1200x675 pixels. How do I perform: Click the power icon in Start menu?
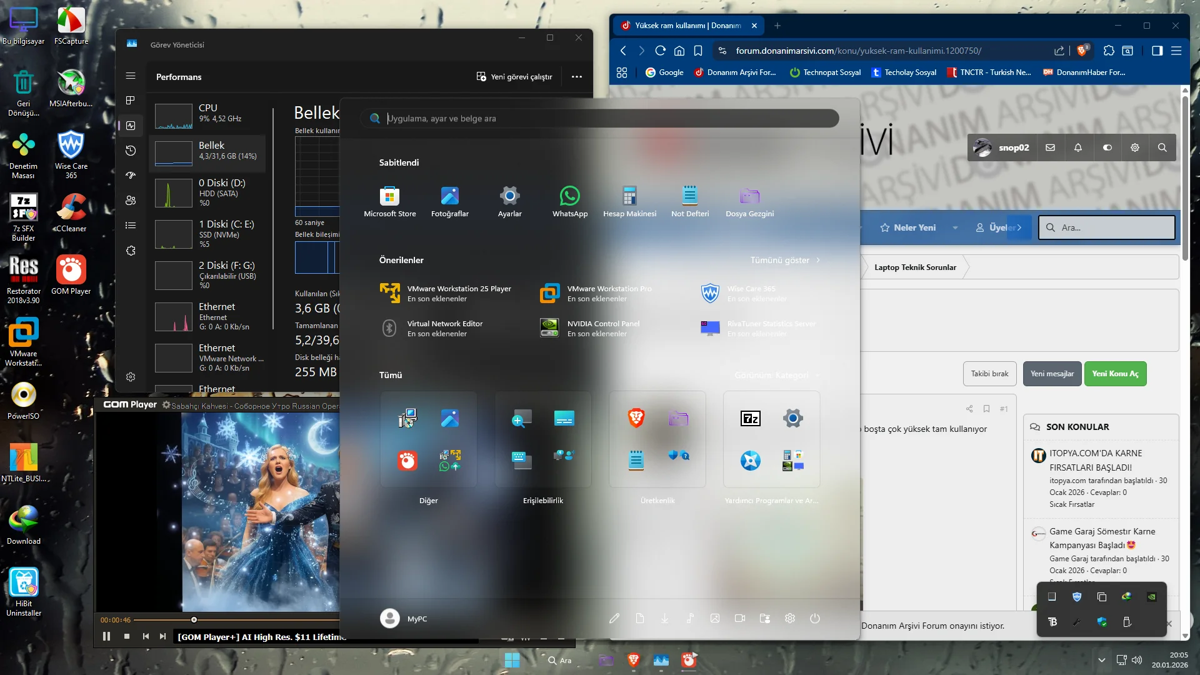[x=814, y=619]
